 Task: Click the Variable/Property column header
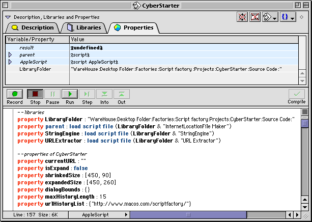(x=37, y=39)
